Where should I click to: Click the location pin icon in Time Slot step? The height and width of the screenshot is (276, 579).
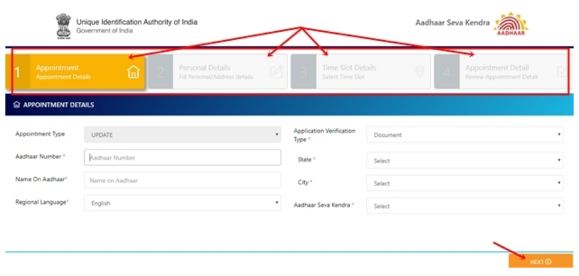point(420,72)
